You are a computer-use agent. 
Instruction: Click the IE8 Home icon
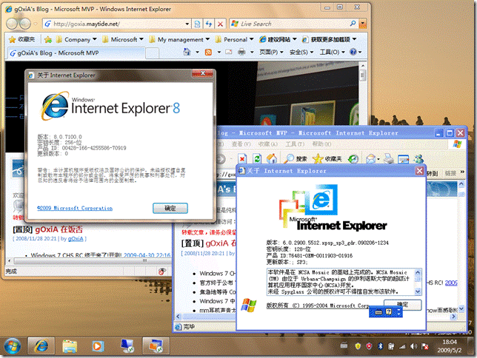pos(187,52)
